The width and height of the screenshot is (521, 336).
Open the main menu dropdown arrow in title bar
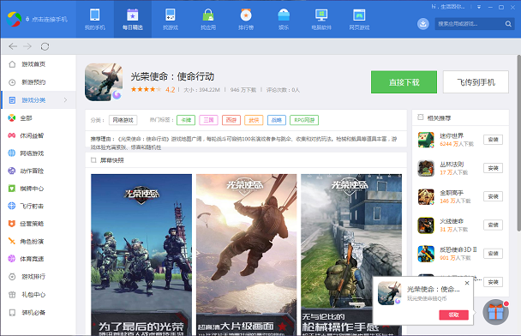pos(479,7)
